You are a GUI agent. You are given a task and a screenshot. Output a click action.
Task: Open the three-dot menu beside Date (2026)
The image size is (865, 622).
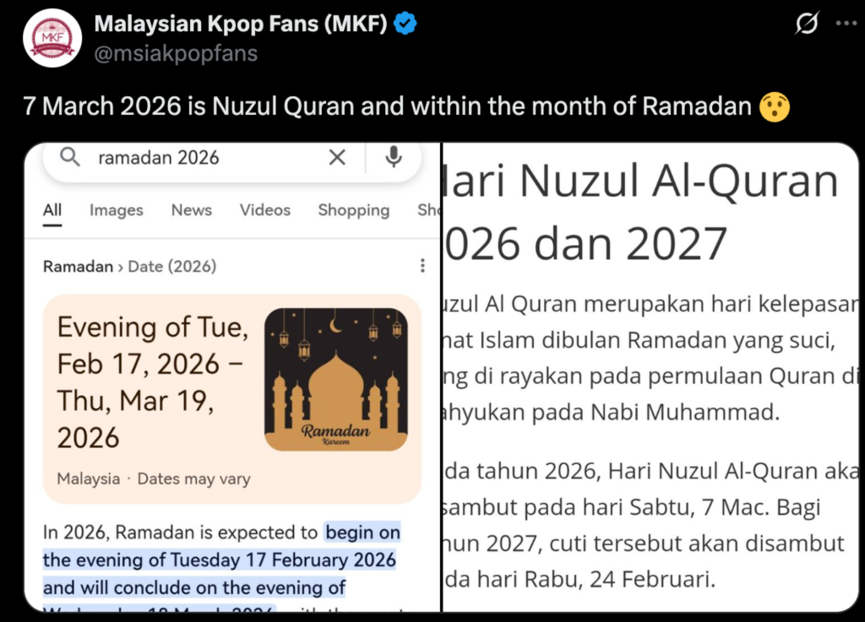422,267
